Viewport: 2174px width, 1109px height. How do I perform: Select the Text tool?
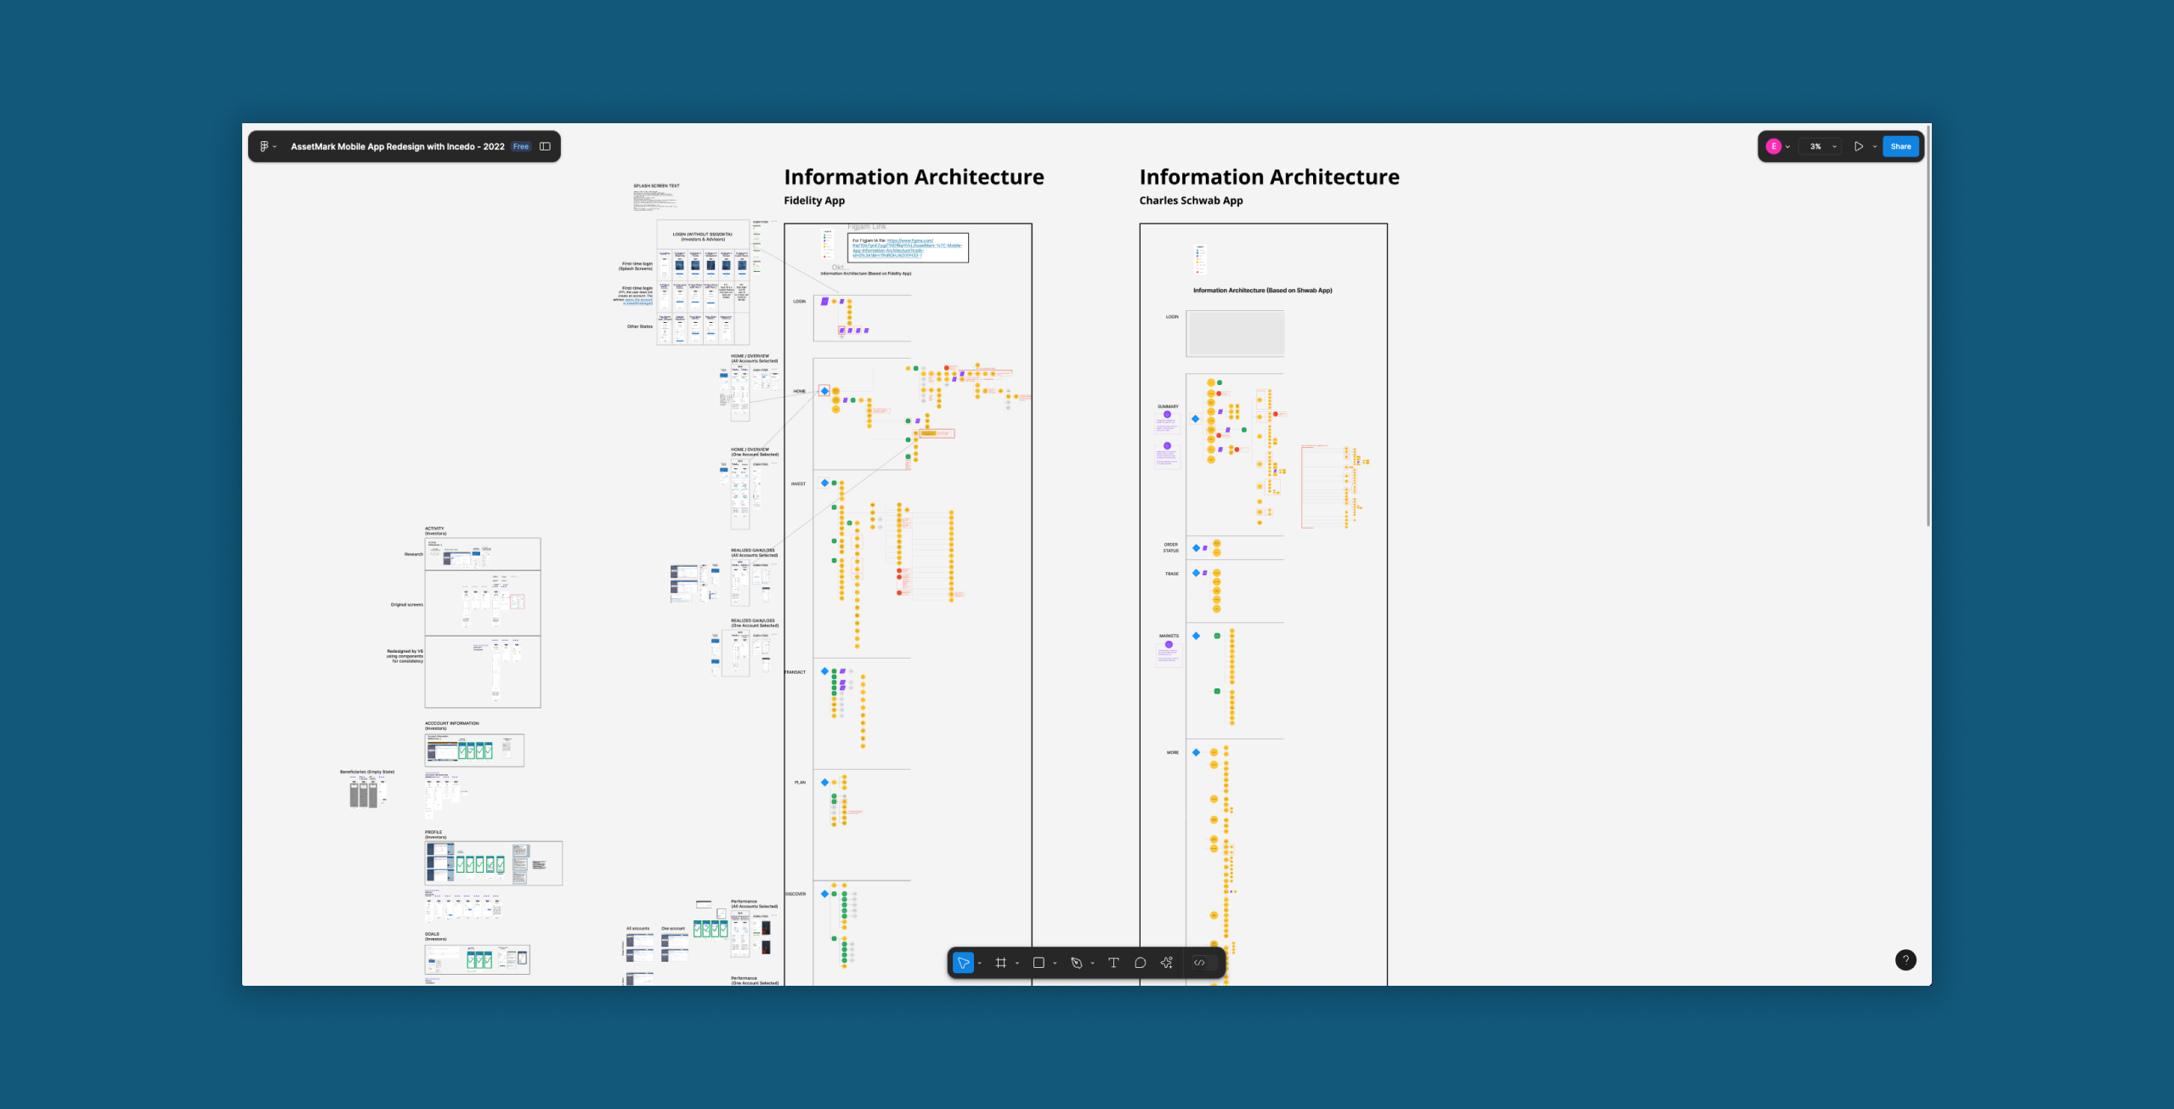pyautogui.click(x=1113, y=963)
